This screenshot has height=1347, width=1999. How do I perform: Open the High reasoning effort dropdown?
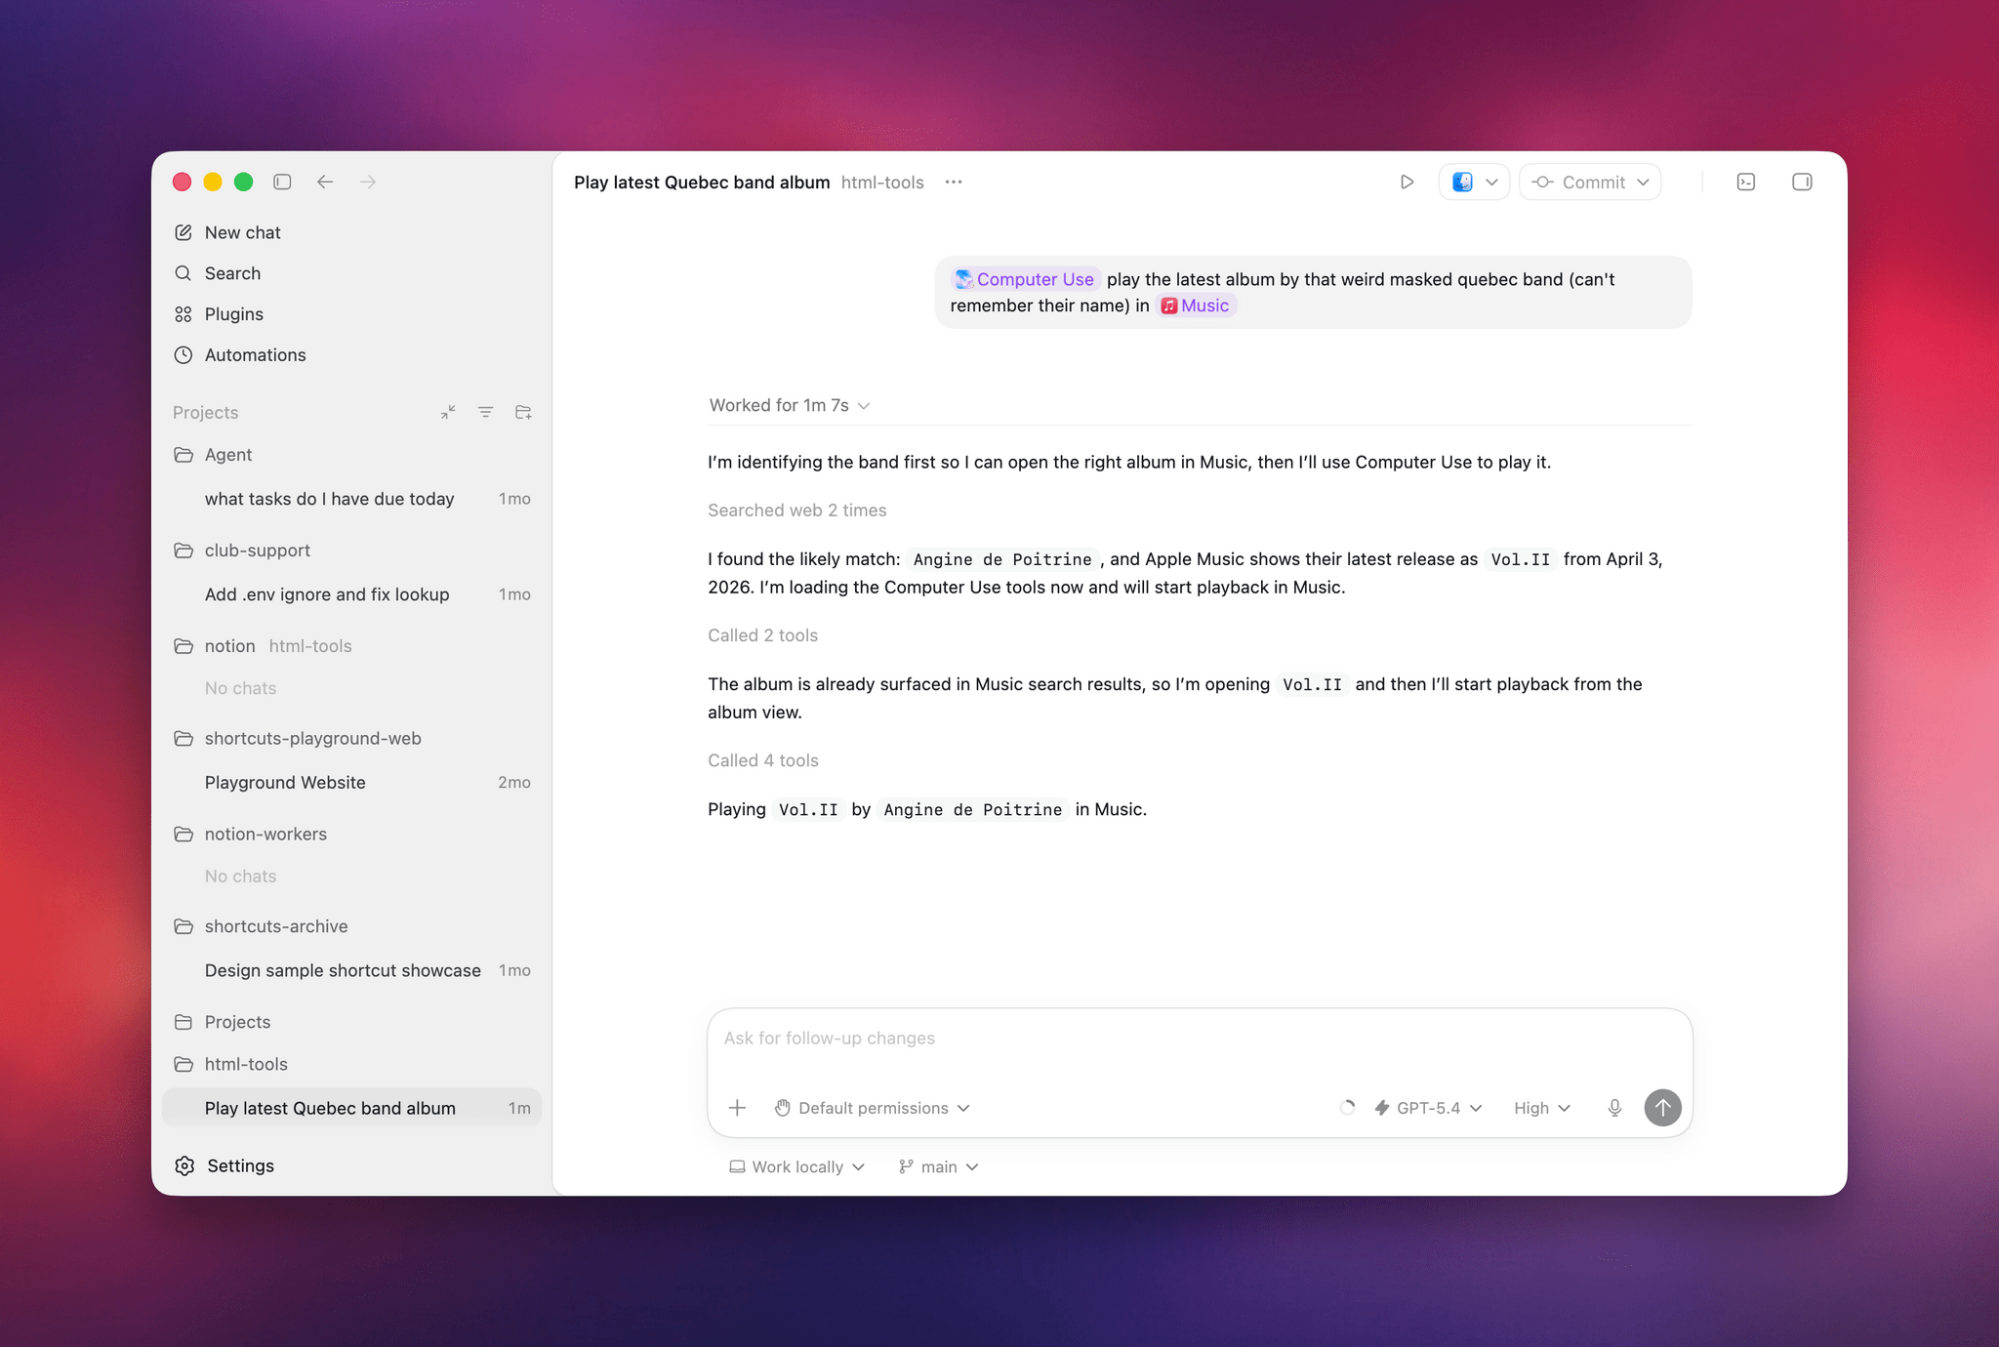1541,1108
